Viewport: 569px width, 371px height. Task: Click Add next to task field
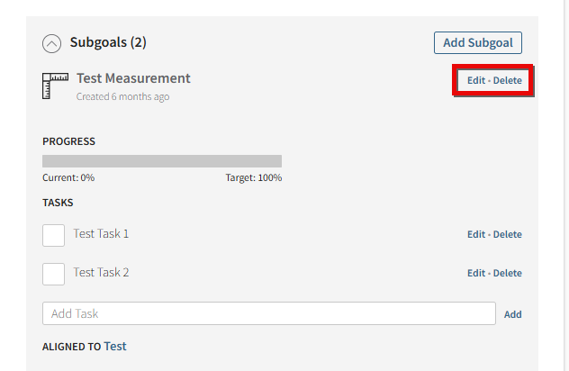tap(513, 314)
